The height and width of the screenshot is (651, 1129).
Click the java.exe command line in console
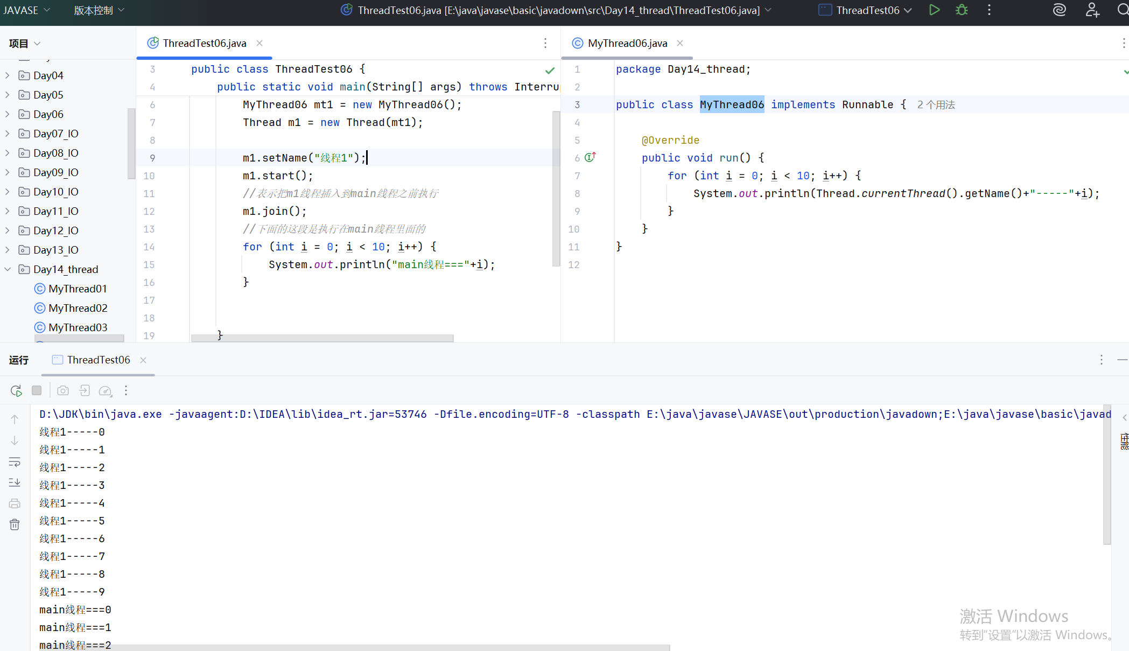[574, 414]
